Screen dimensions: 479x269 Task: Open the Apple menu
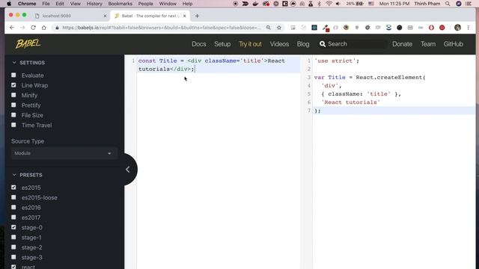9,4
